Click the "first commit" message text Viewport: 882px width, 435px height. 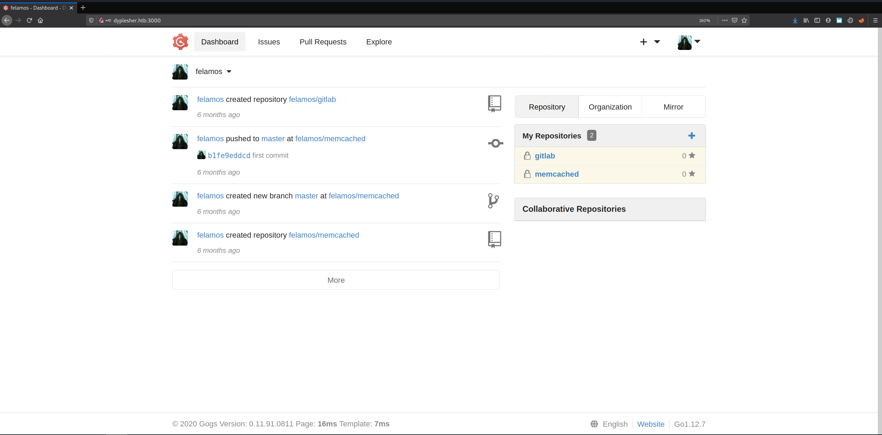(270, 156)
